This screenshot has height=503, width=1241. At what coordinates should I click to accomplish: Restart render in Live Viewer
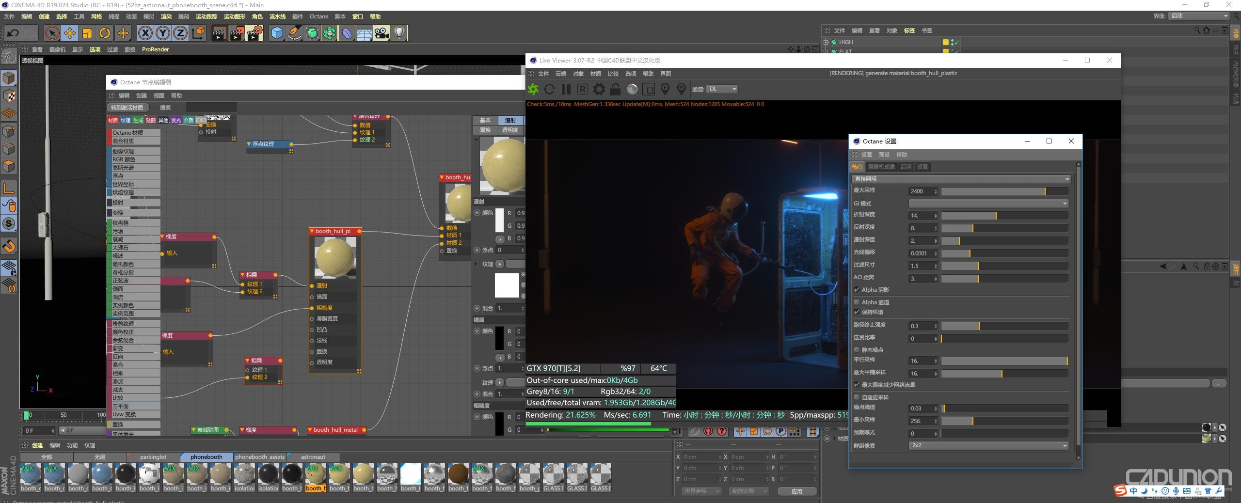pyautogui.click(x=549, y=89)
